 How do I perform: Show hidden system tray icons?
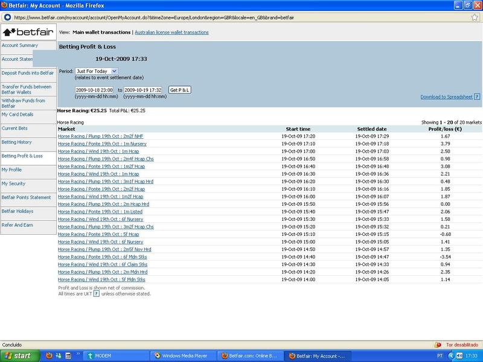pyautogui.click(x=451, y=356)
